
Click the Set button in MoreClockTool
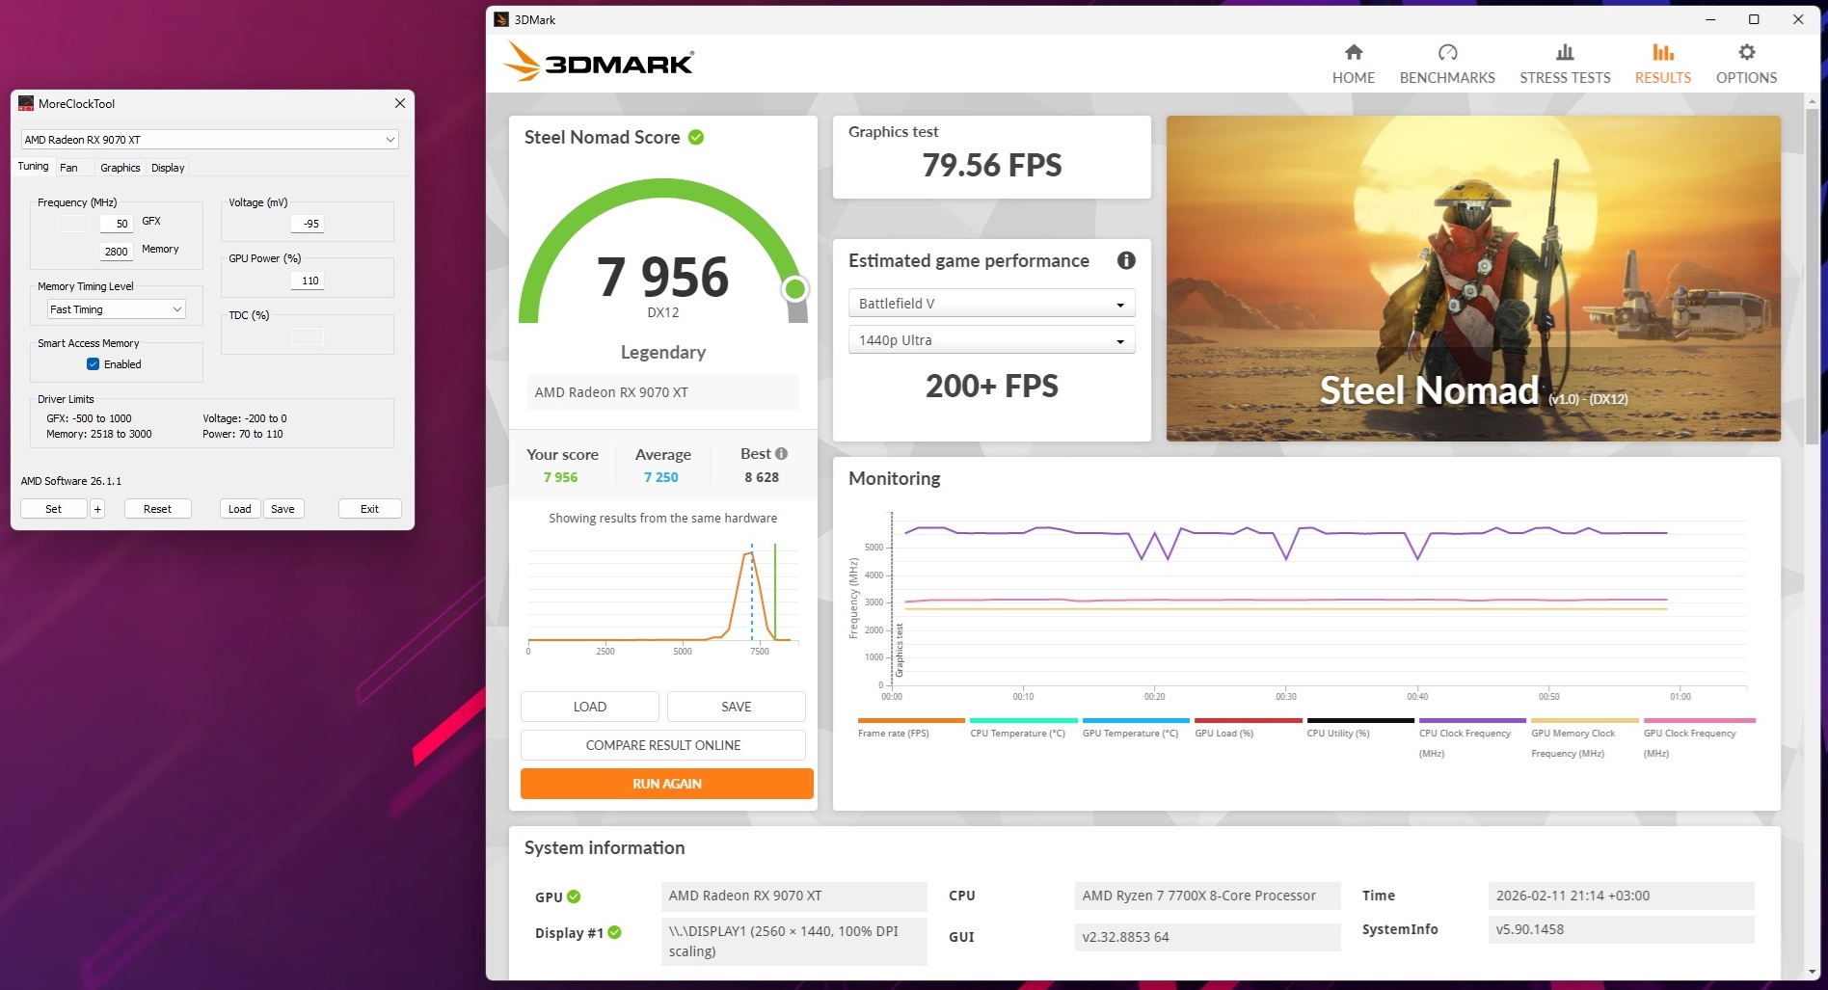54,509
